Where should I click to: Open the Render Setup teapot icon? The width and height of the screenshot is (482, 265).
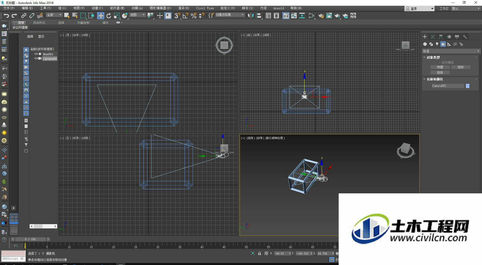point(321,16)
